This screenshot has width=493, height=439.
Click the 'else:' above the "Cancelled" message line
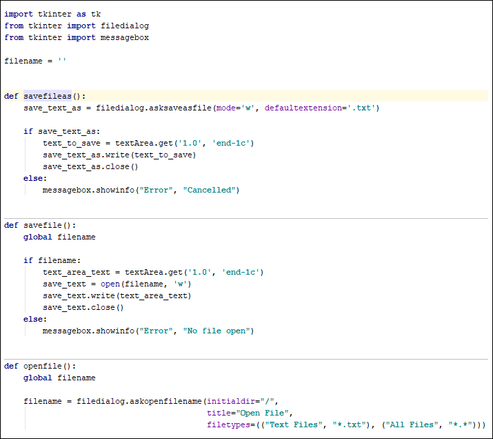coord(35,179)
